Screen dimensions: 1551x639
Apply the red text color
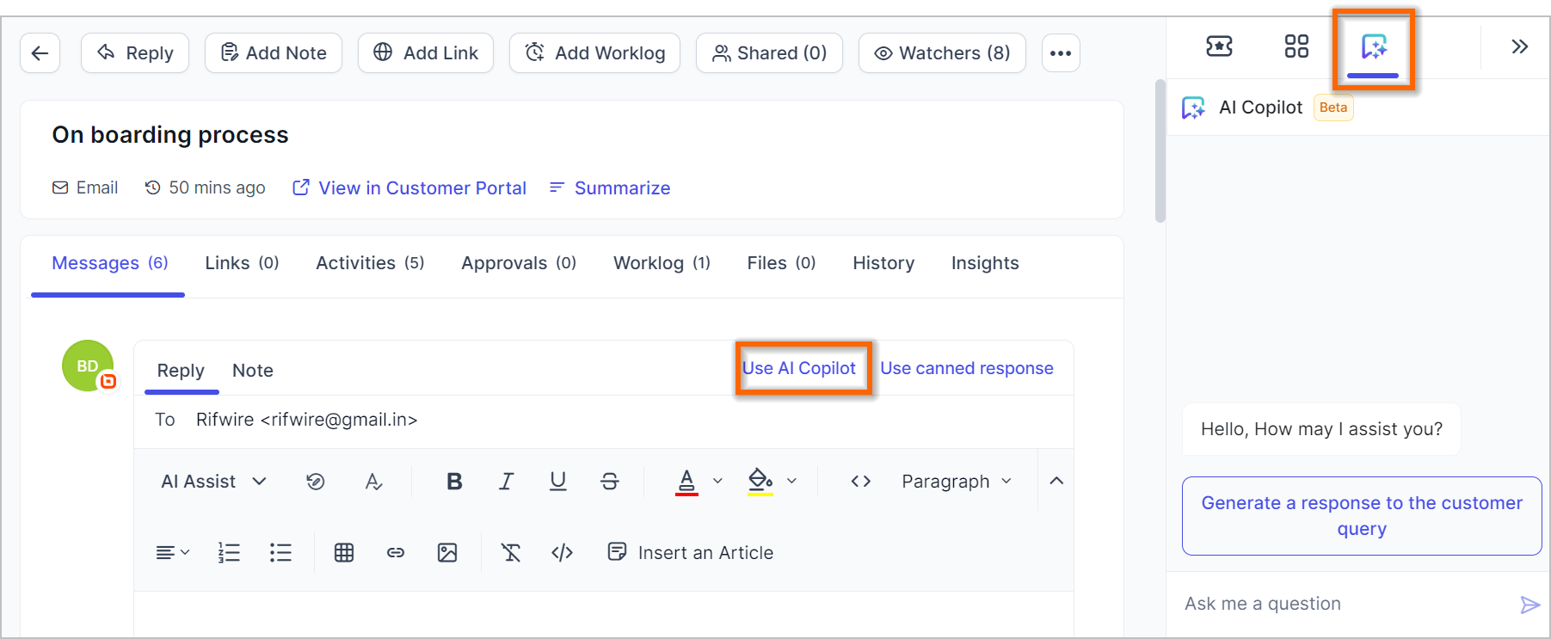tap(686, 482)
